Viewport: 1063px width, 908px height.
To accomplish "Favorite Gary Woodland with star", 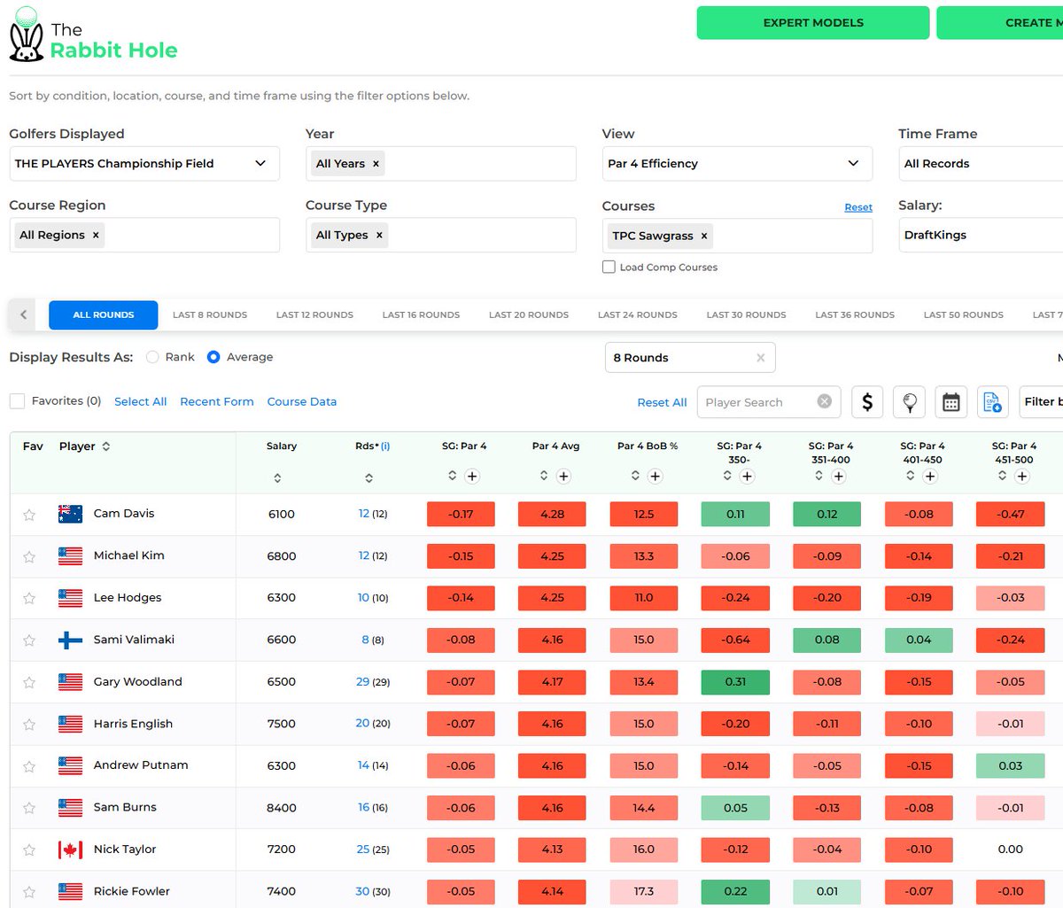I will coord(29,682).
